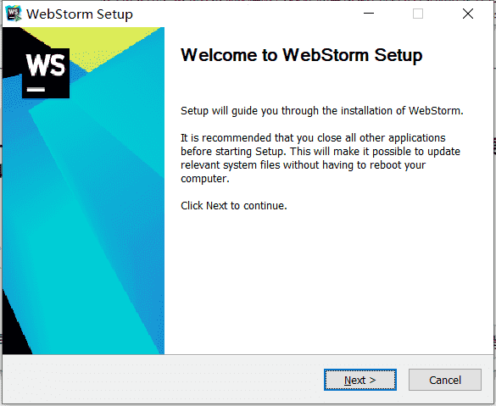Click the 'Setup will guide you' sentence
The width and height of the screenshot is (496, 406).
coord(321,111)
